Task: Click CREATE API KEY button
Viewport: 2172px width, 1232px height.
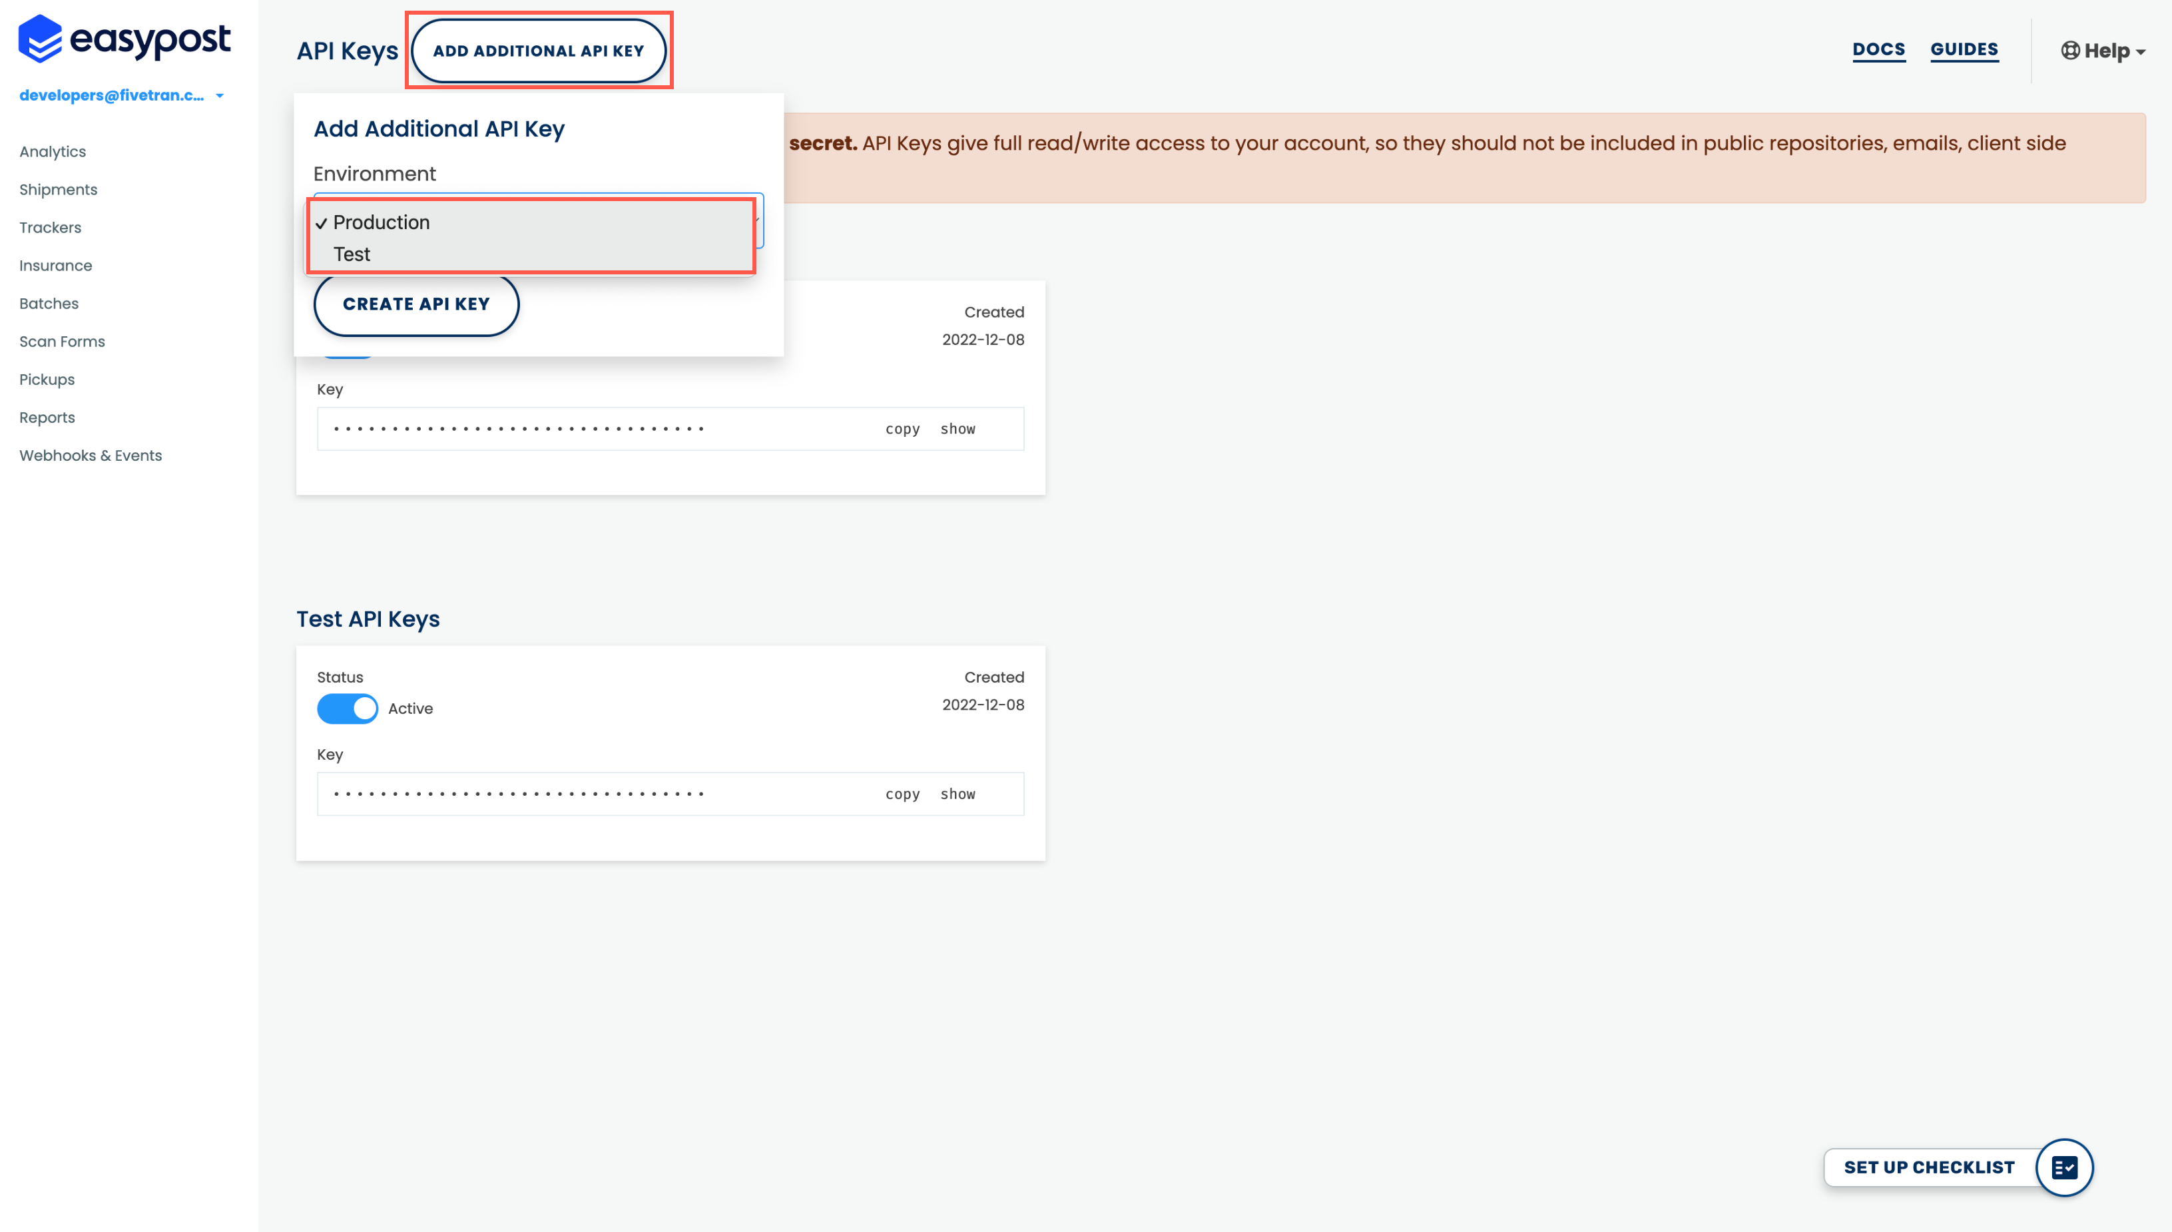Action: click(x=416, y=304)
